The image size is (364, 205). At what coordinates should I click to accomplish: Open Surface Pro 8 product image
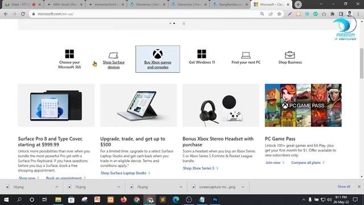tap(56, 105)
